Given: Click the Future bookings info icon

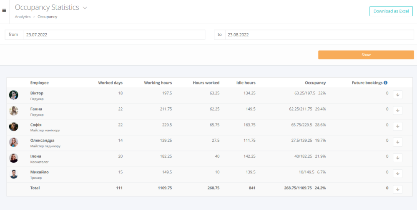Looking at the screenshot, I should (386, 83).
